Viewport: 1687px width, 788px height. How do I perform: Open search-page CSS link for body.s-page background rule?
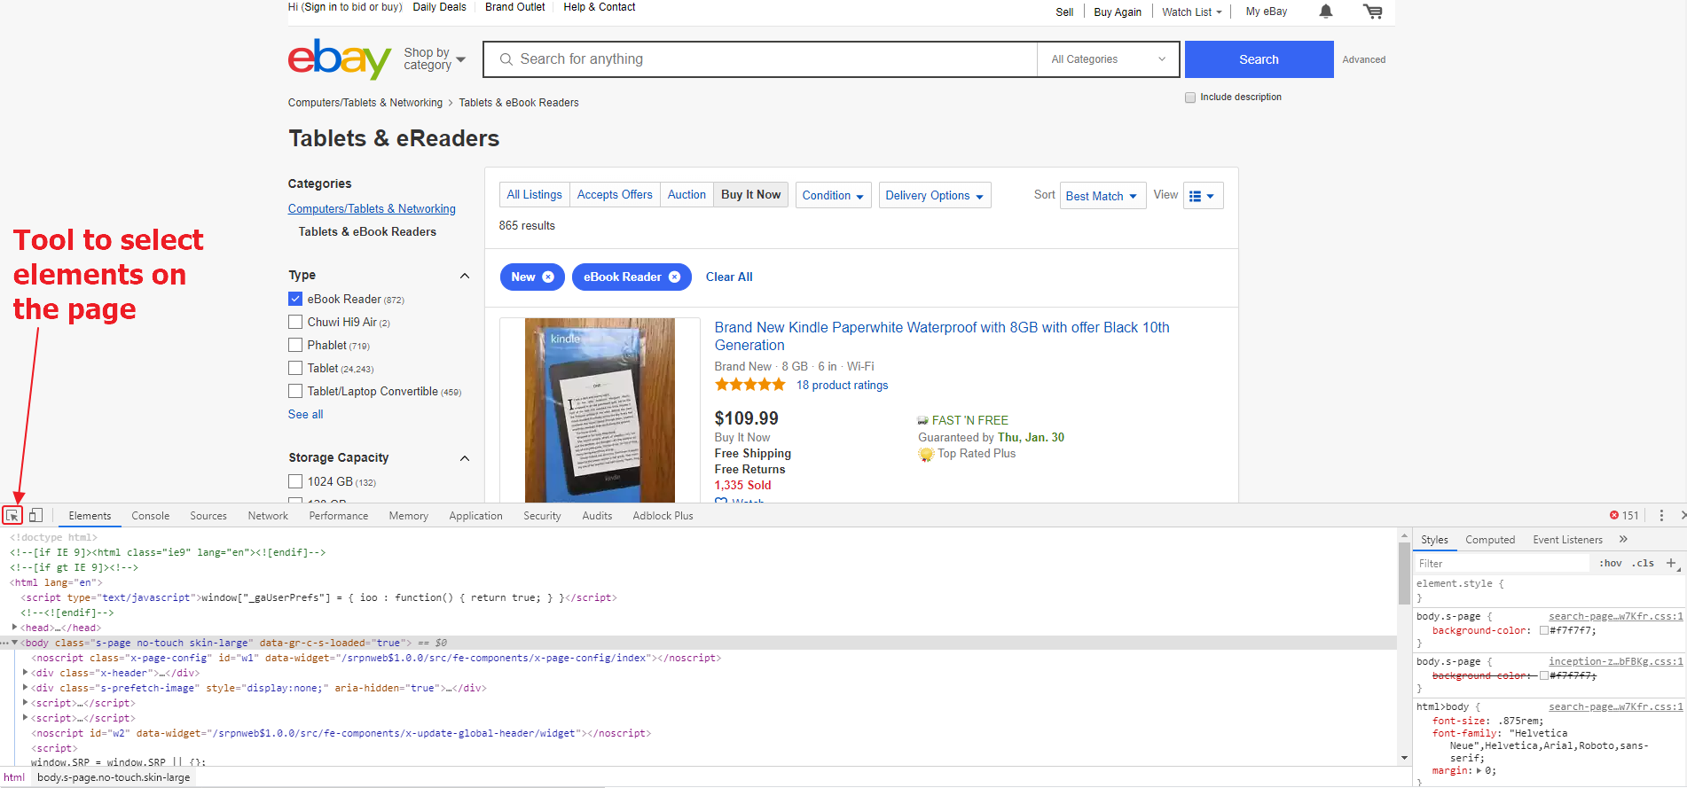pos(1616,616)
